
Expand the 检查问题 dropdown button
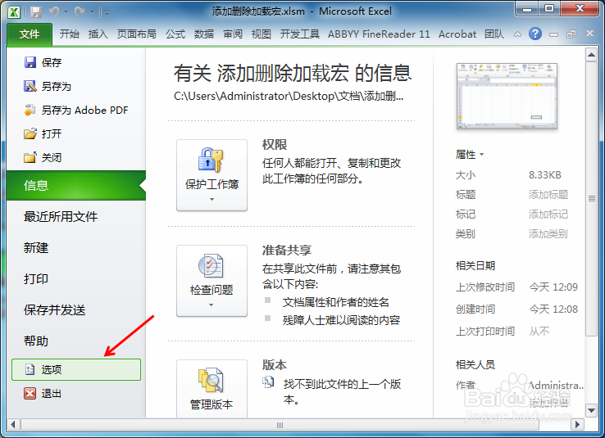tap(212, 281)
